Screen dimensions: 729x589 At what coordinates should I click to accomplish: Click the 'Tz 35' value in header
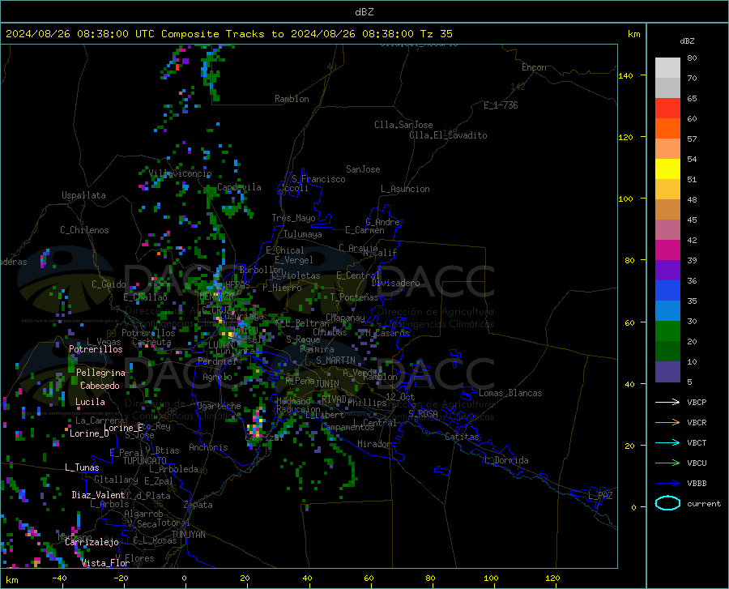pos(436,34)
